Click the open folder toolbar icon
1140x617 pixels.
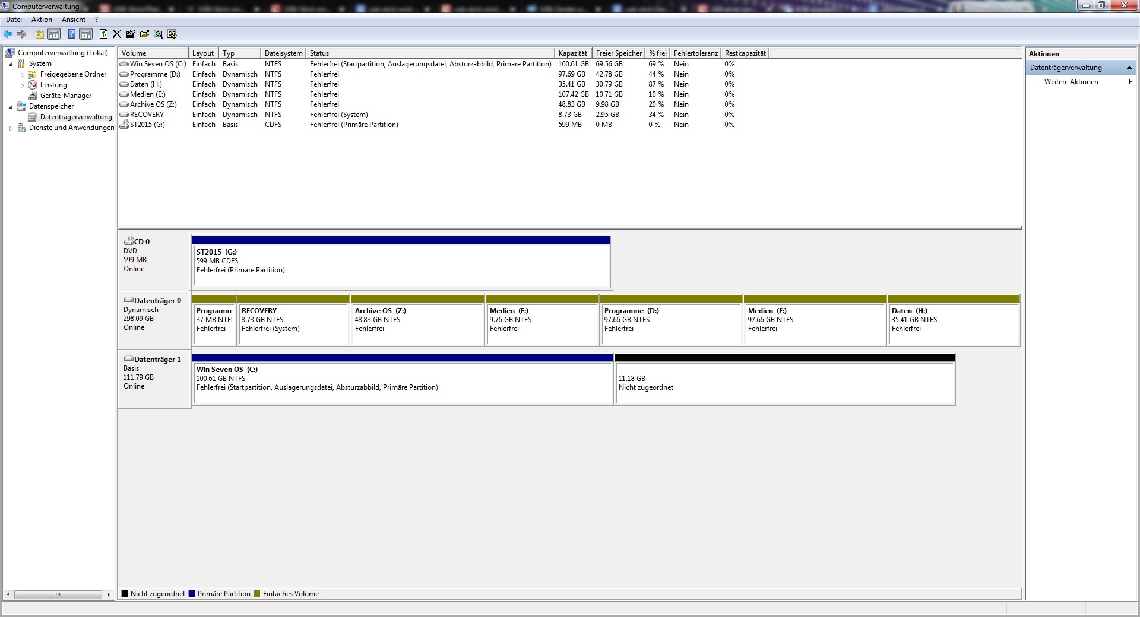coord(144,34)
